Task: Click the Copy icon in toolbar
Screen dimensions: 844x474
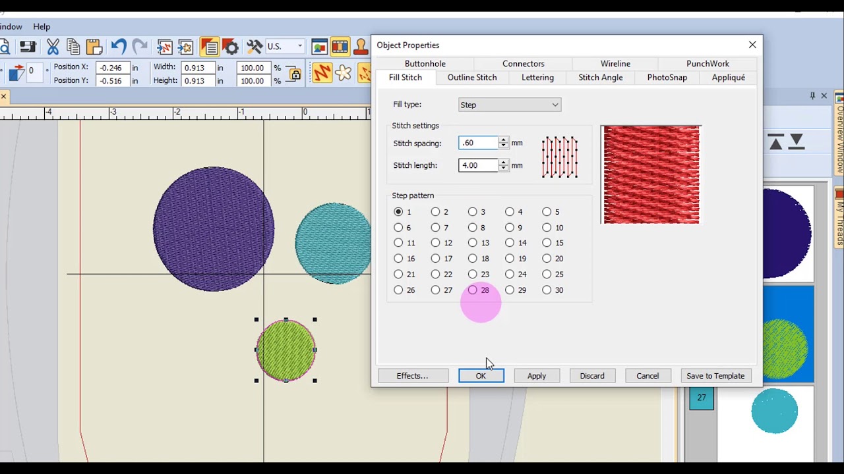Action: pos(73,47)
